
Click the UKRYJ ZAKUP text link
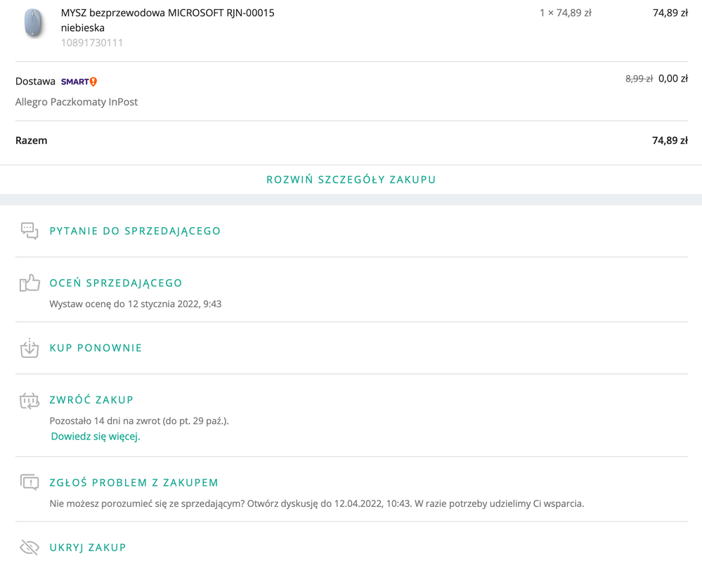click(88, 548)
